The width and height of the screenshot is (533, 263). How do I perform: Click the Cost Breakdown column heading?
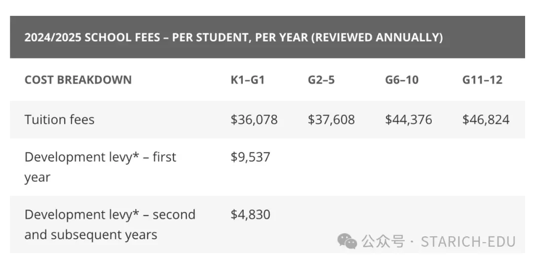click(78, 80)
